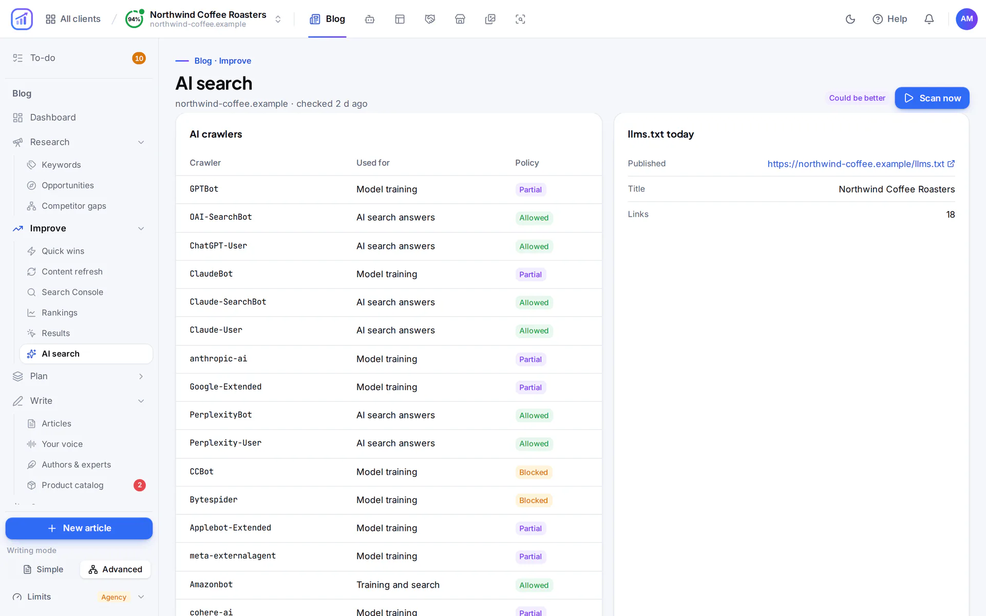
Task: Open Authors & experts page
Action: (x=86, y=465)
